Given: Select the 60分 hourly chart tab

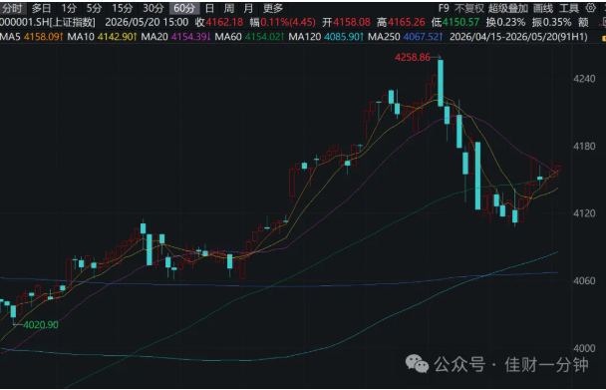Looking at the screenshot, I should coord(184,8).
